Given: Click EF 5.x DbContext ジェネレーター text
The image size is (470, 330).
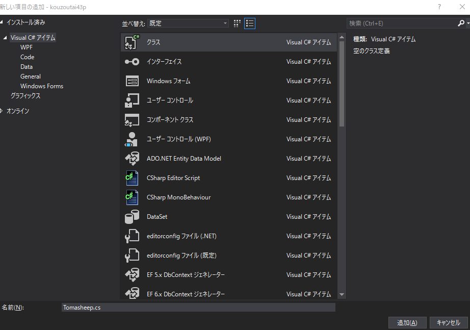Looking at the screenshot, I should 186,275.
